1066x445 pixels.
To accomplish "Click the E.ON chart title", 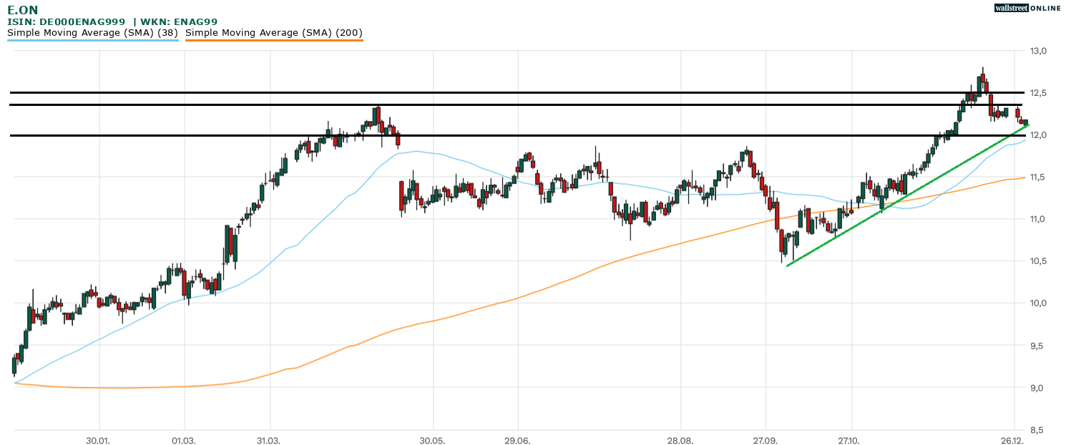I will click(x=23, y=10).
